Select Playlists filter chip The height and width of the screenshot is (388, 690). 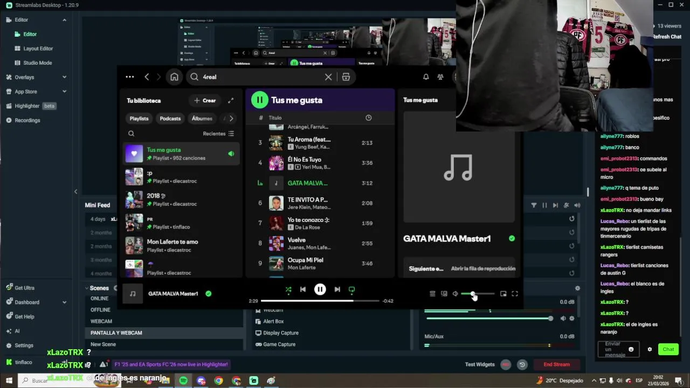click(139, 119)
